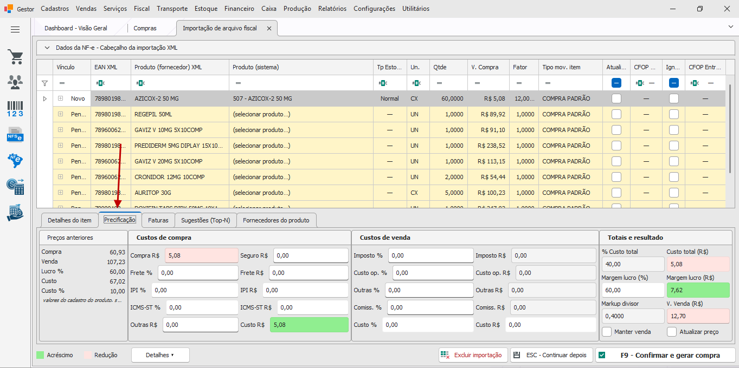Tick Ignorar checkbox on REGEPIL 50ML row
The height and width of the screenshot is (368, 739).
pos(674,114)
